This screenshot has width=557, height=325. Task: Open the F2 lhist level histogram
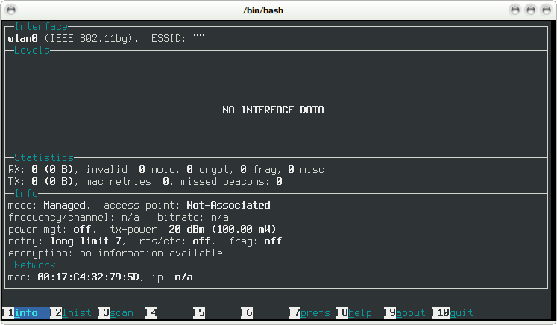[x=71, y=313]
